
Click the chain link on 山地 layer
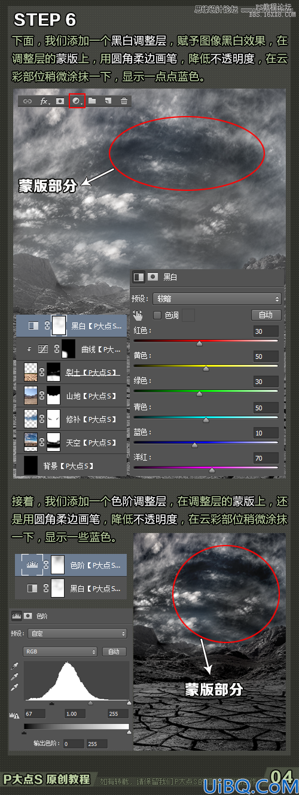click(x=42, y=395)
